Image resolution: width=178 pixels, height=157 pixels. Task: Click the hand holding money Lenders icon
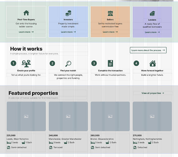point(152,14)
